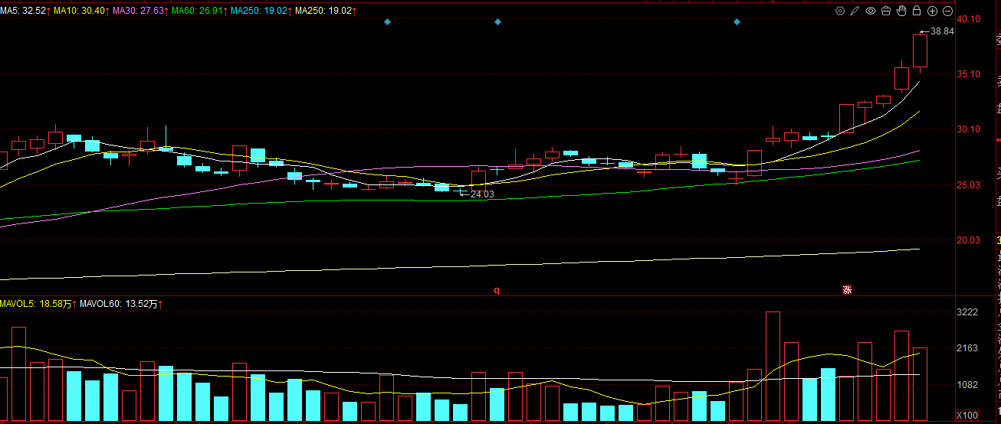
Task: Select the latest volume bar
Action: tap(920, 384)
